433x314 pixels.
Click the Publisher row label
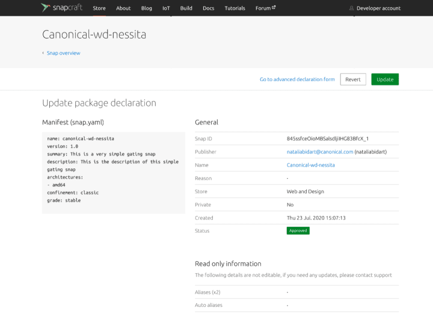[206, 152]
